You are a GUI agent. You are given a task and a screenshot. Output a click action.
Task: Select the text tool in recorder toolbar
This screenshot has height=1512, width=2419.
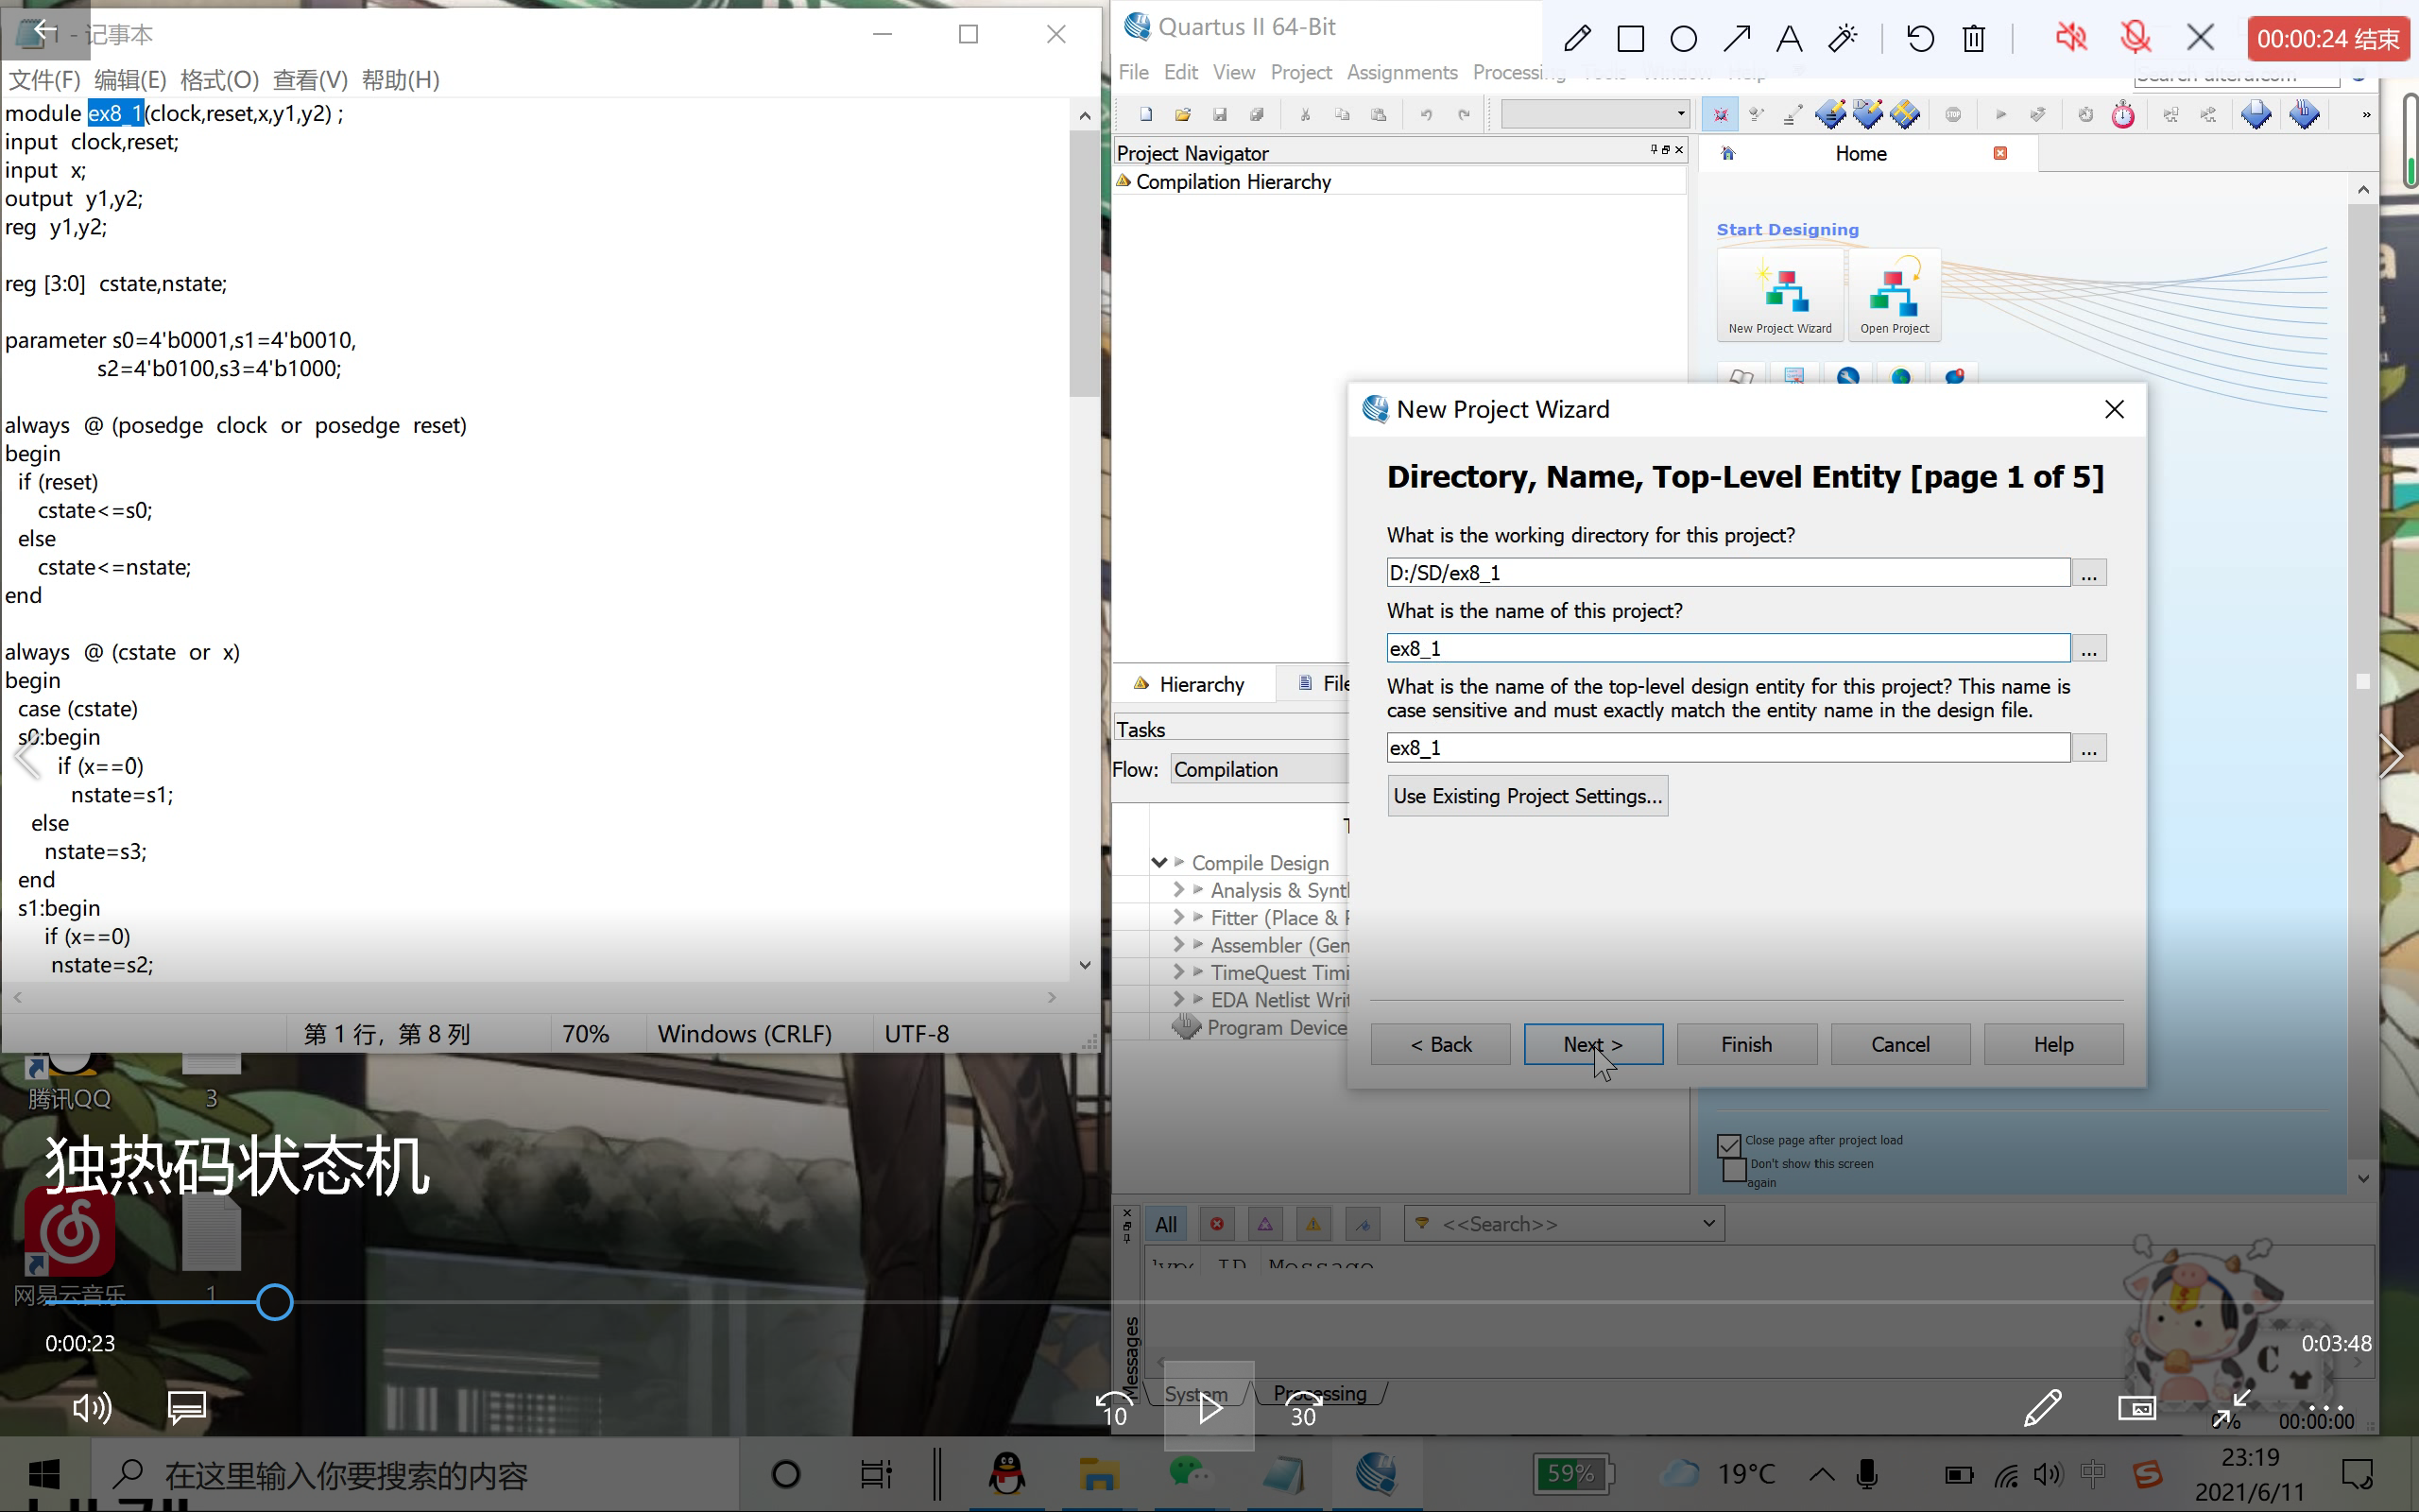pos(1790,39)
